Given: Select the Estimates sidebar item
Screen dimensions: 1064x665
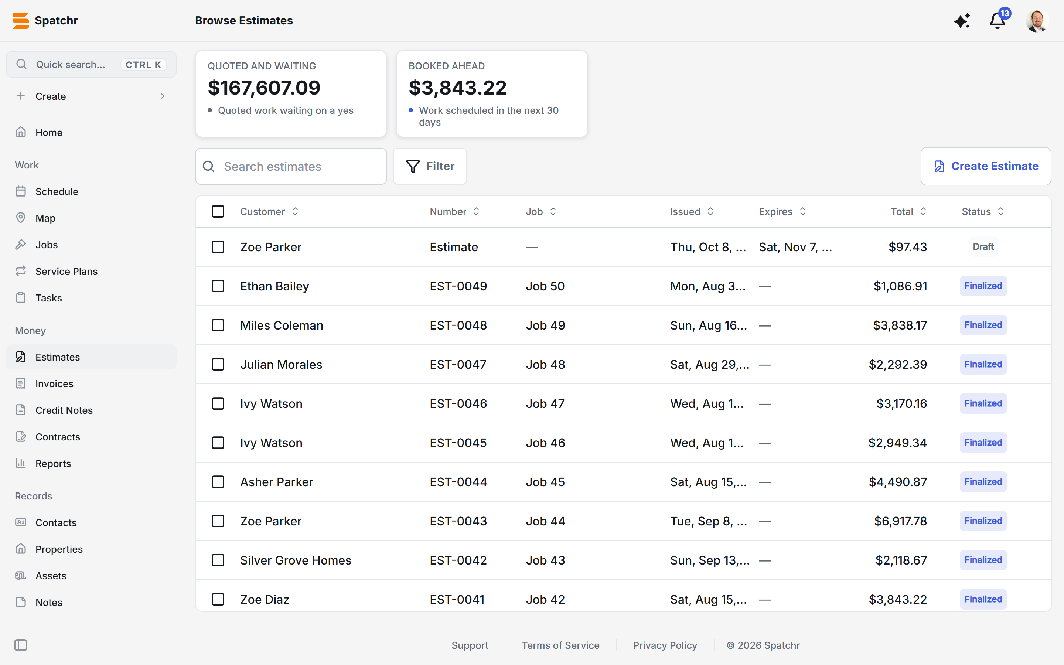Looking at the screenshot, I should pos(91,357).
